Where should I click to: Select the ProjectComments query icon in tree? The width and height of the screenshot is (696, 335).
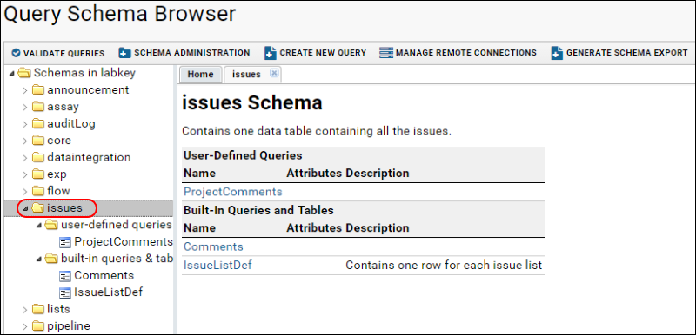coord(65,242)
